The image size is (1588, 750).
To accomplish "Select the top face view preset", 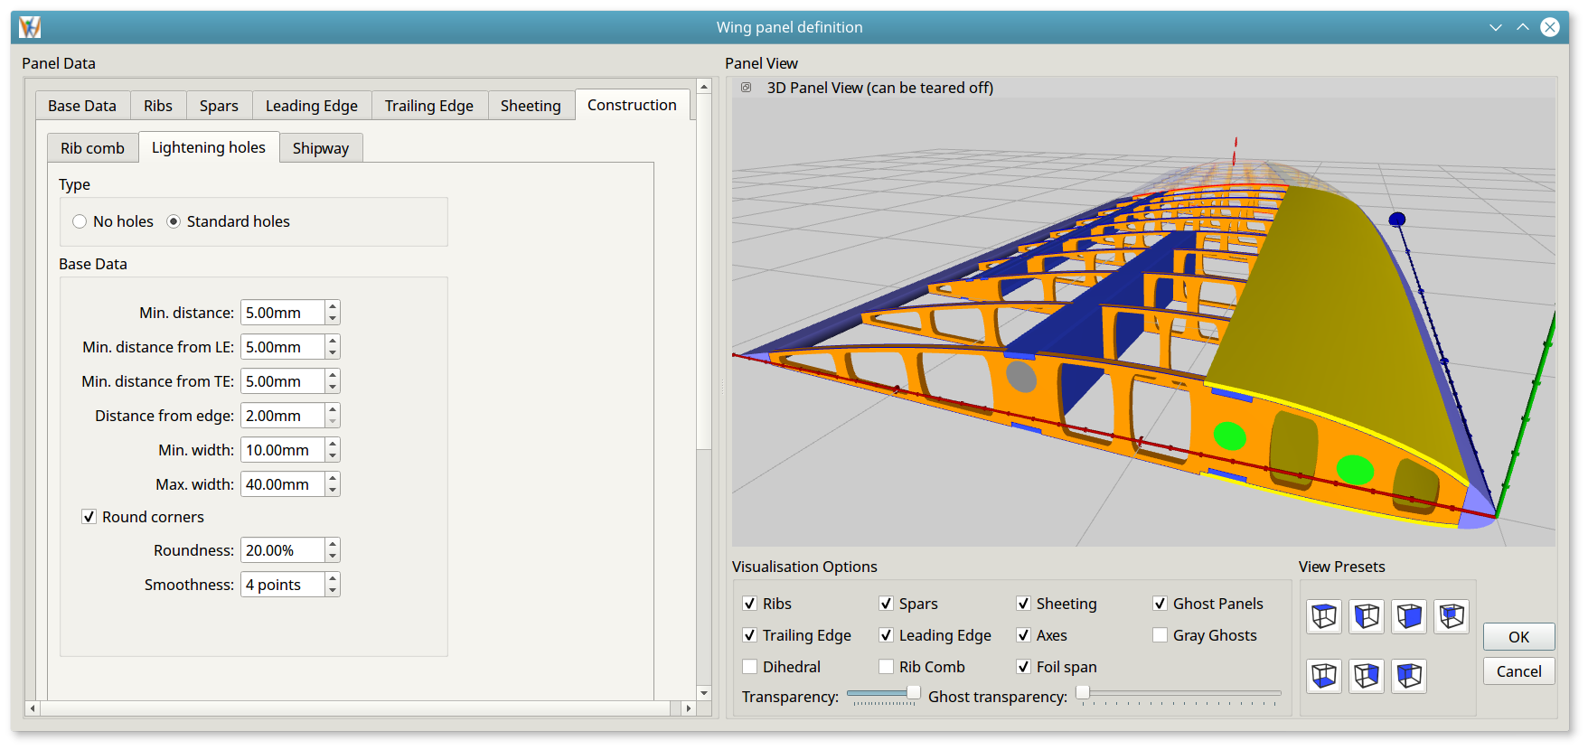I will [x=1324, y=616].
